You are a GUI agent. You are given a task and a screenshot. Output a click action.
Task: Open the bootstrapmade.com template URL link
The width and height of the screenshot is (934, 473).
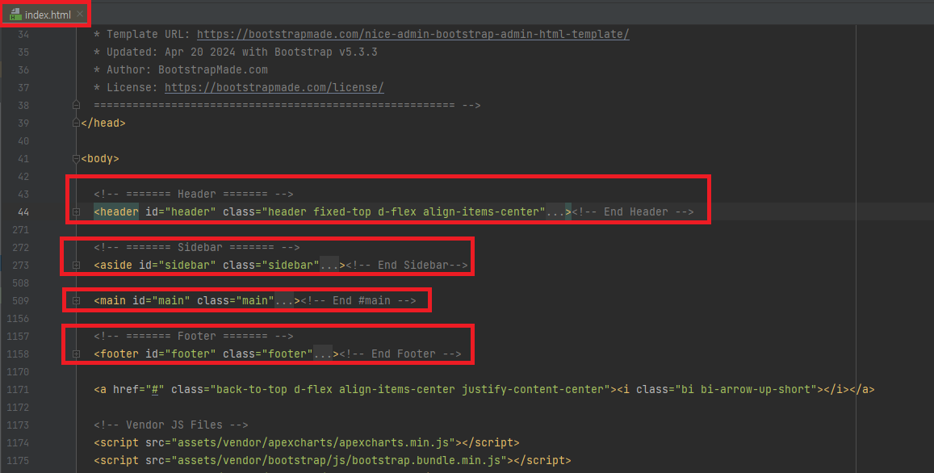coord(413,34)
